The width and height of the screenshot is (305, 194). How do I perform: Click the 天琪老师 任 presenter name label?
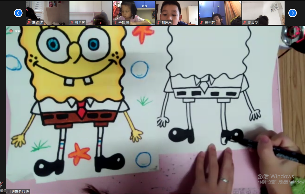click(20, 192)
